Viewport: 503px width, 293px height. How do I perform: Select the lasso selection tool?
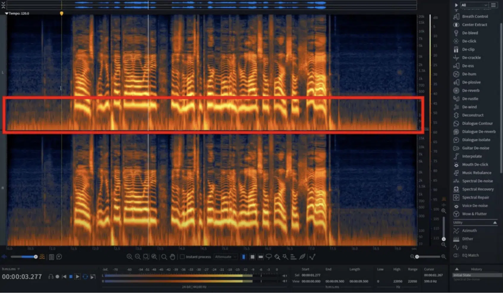[269, 257]
